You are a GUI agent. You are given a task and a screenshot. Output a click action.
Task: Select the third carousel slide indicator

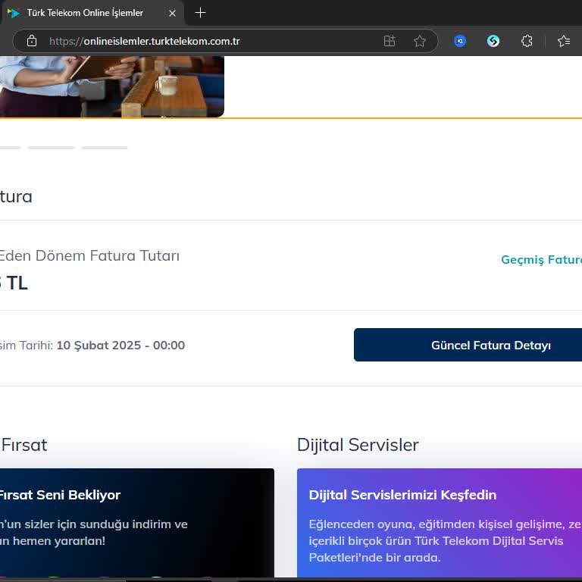coord(105,148)
